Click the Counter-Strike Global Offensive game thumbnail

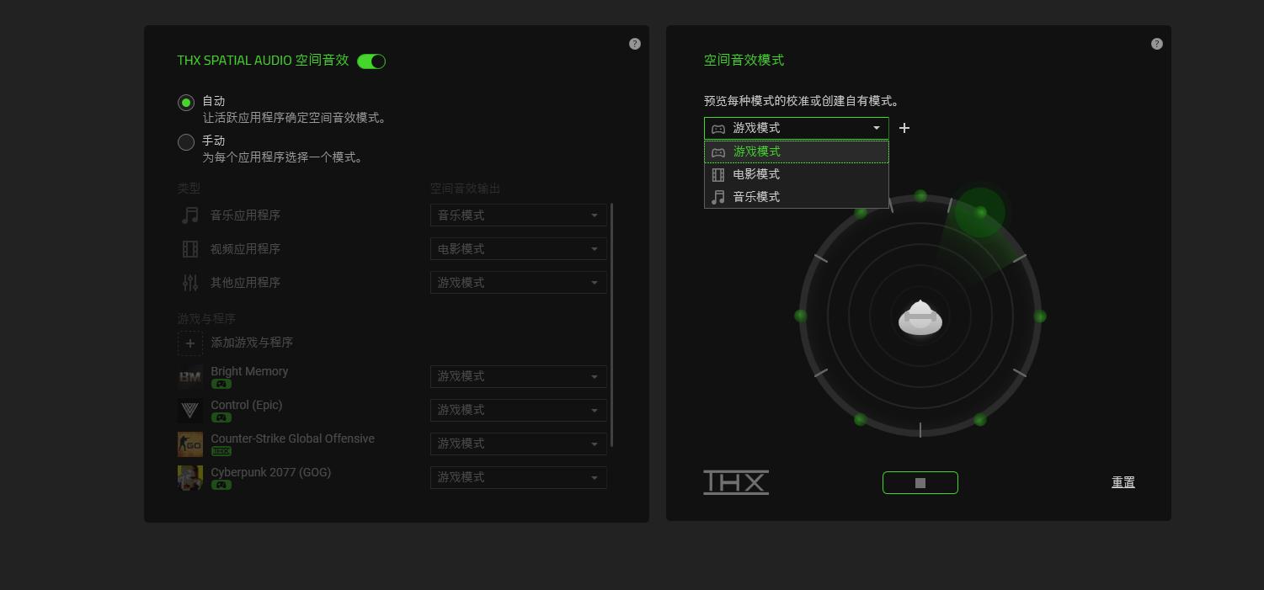(190, 444)
